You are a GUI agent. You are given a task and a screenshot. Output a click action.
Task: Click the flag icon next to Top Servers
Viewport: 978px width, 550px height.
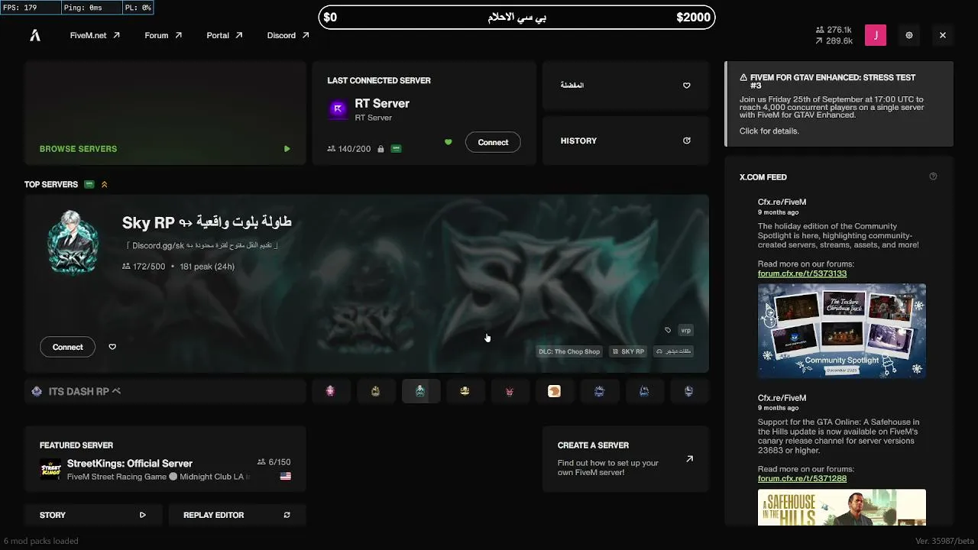click(89, 184)
